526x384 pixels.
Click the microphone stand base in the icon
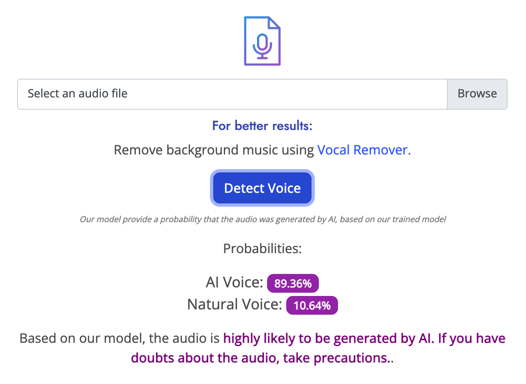click(x=262, y=57)
